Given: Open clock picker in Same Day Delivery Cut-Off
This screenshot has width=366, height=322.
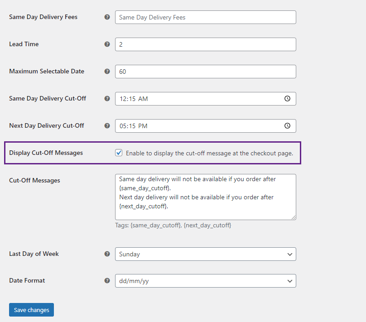Looking at the screenshot, I should point(287,98).
